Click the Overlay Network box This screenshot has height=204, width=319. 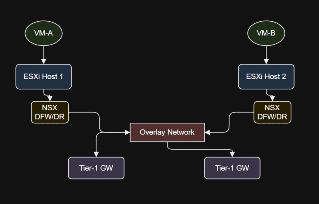tap(167, 132)
